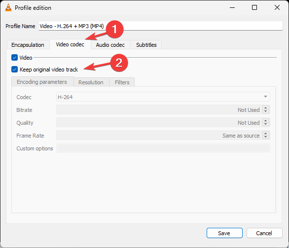Uncheck the Video checkbox
Screen dimensions: 289x248
pyautogui.click(x=14, y=58)
